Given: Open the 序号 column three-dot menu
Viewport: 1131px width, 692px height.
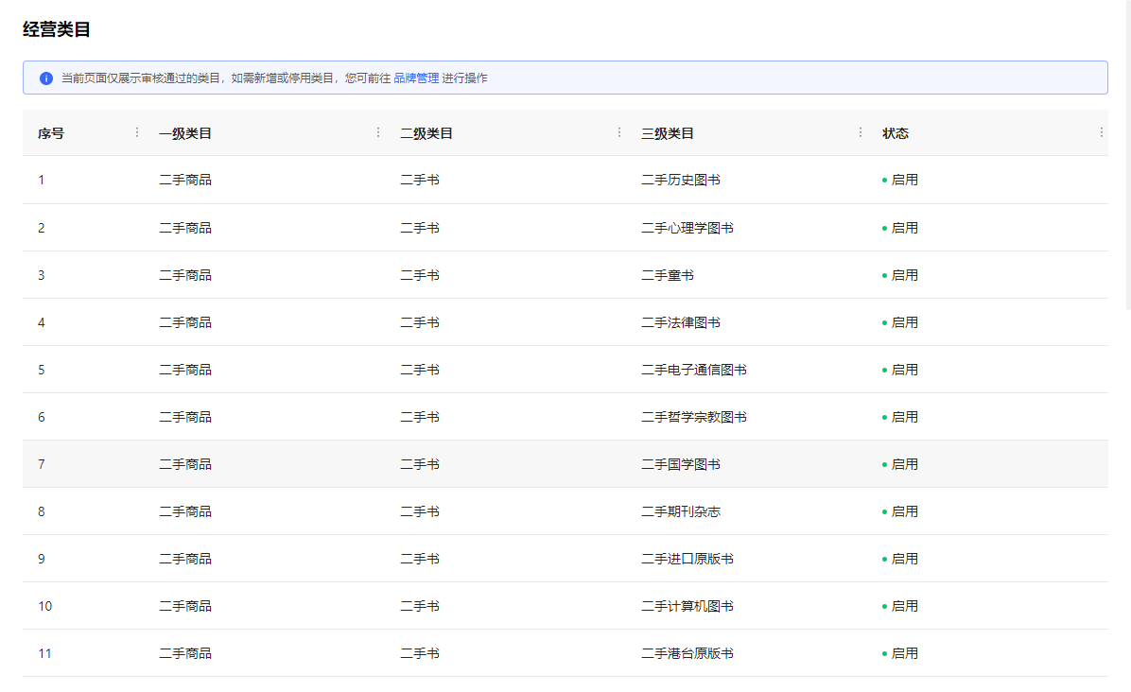Looking at the screenshot, I should point(137,133).
